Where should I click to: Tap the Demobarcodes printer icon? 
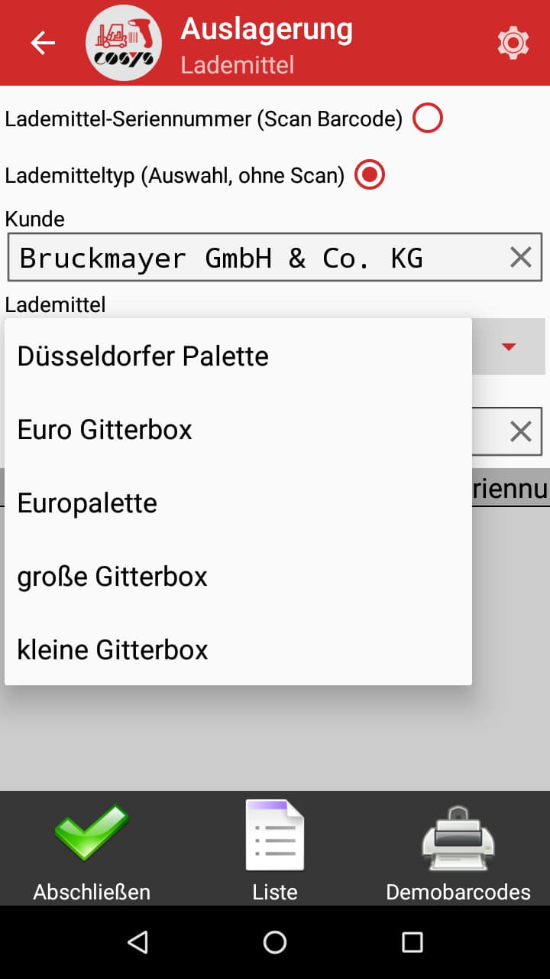458,834
